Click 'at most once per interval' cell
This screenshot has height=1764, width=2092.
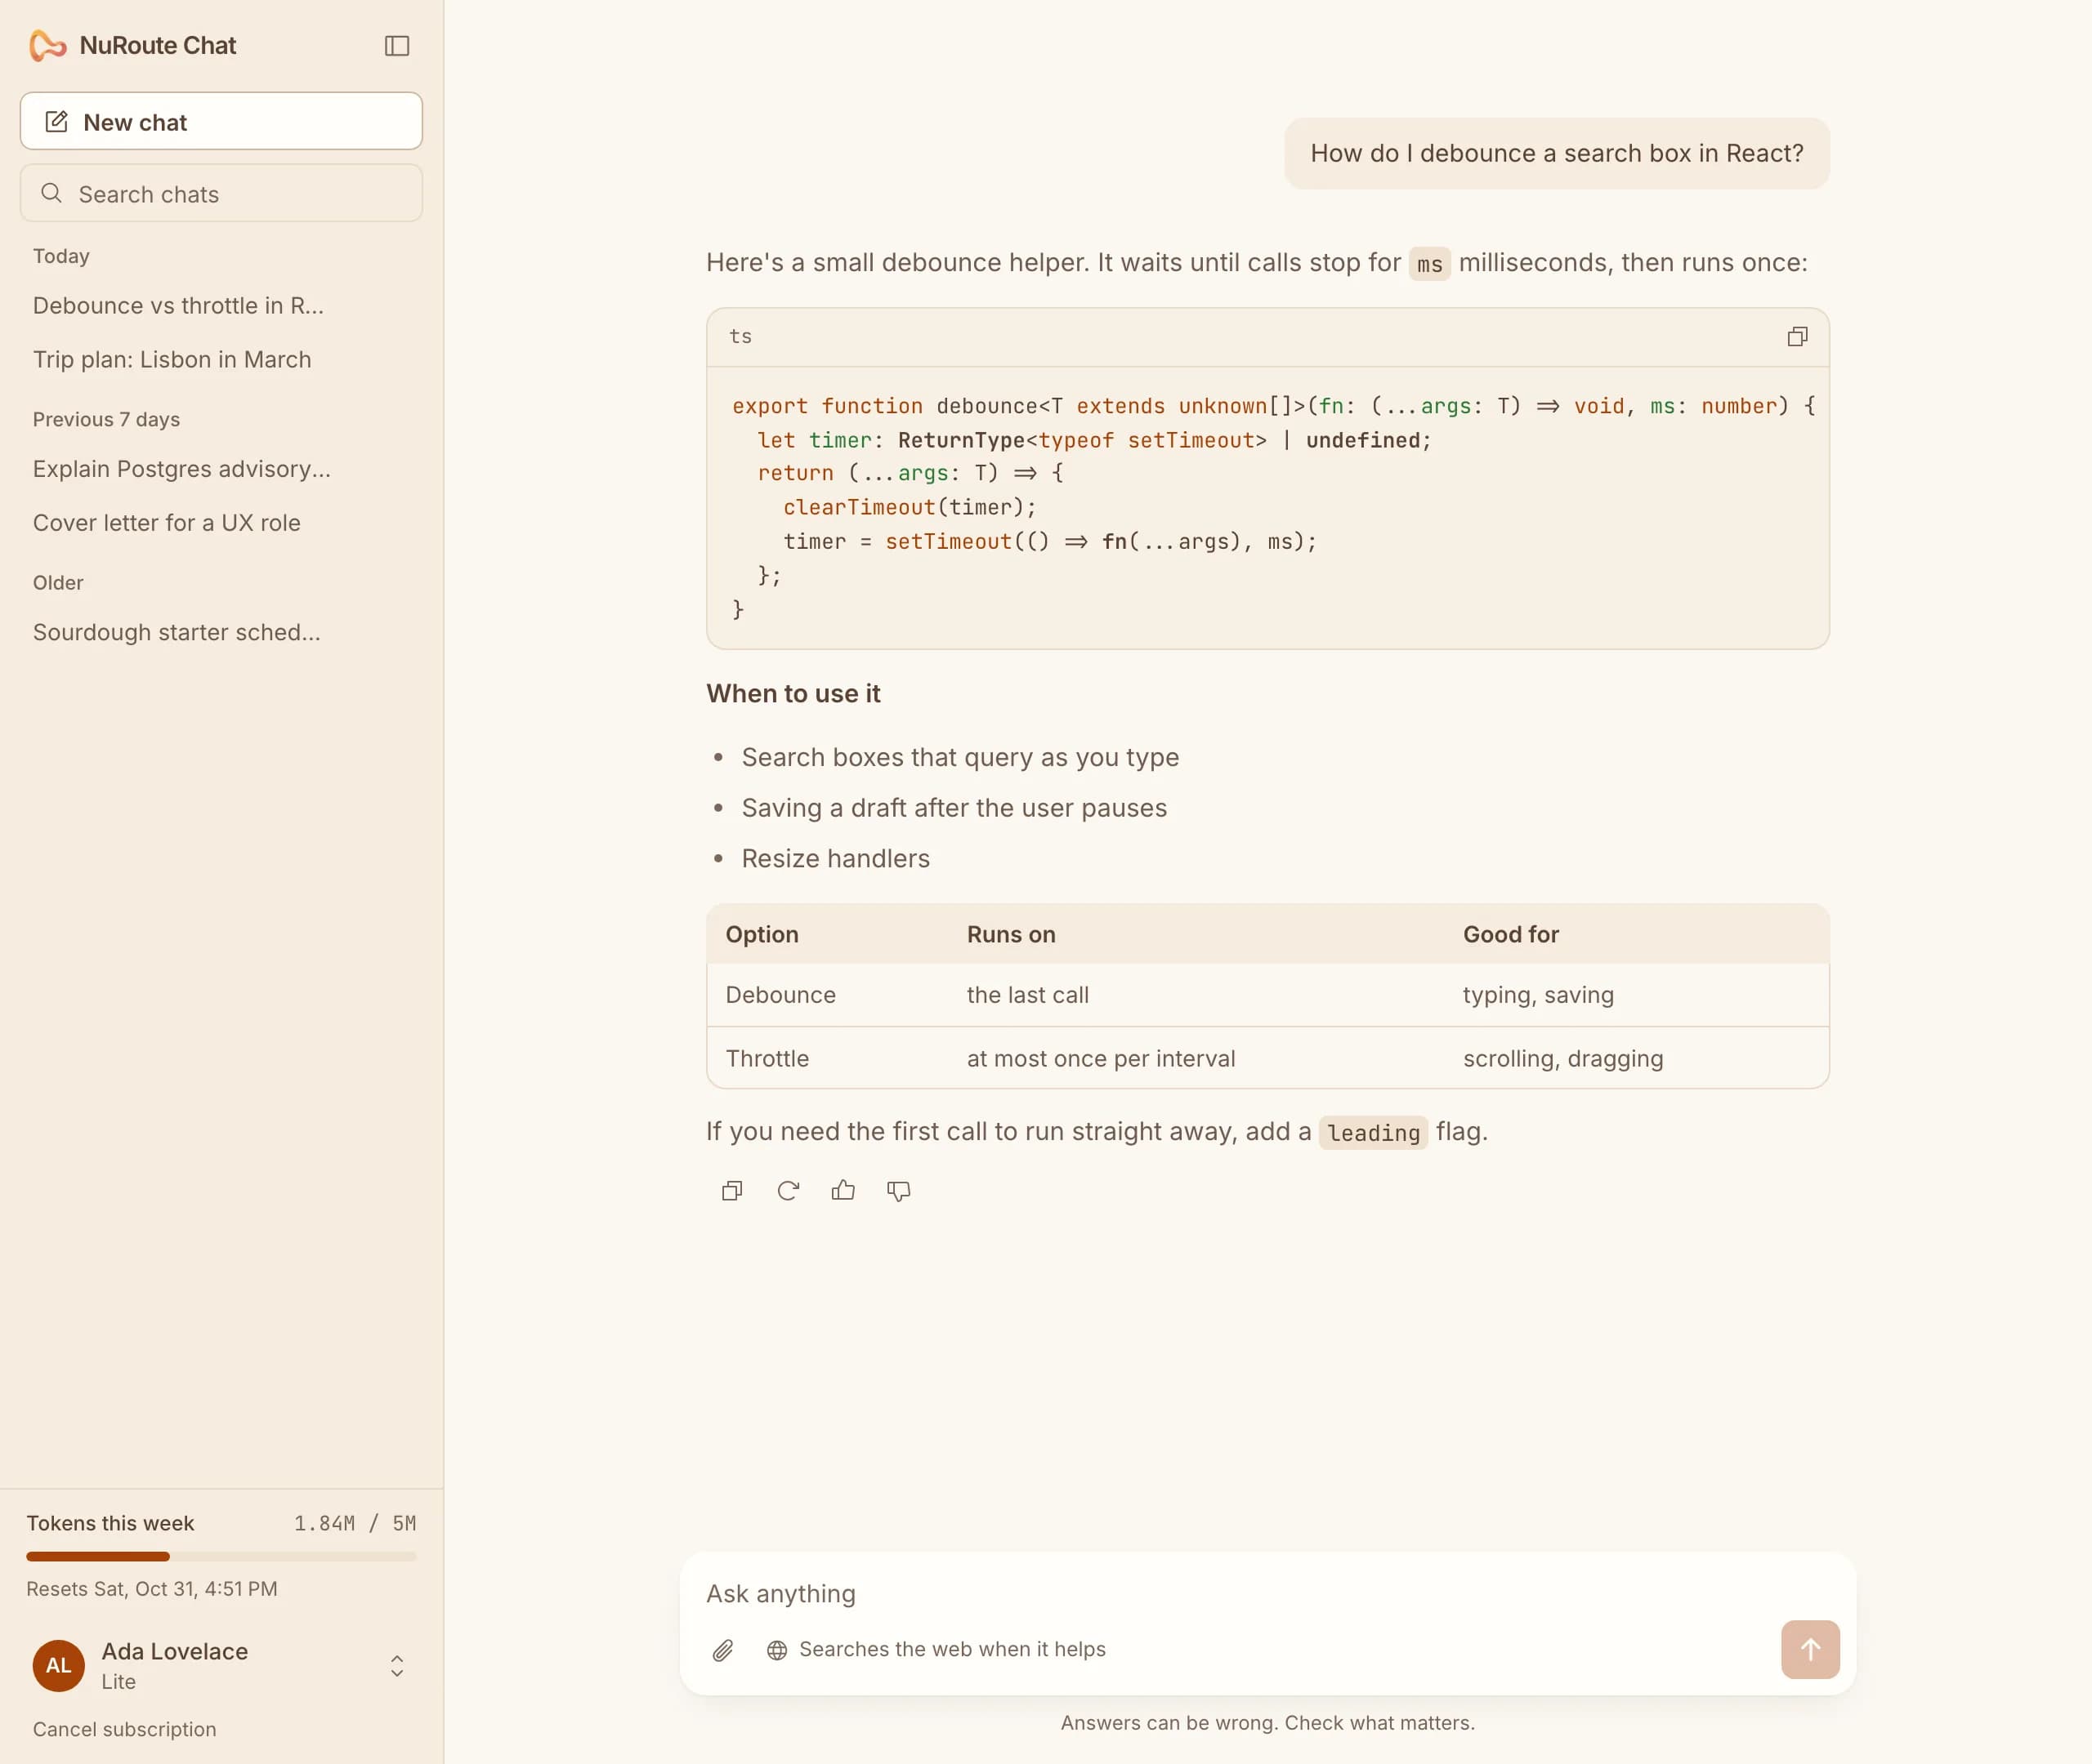pyautogui.click(x=1101, y=1058)
